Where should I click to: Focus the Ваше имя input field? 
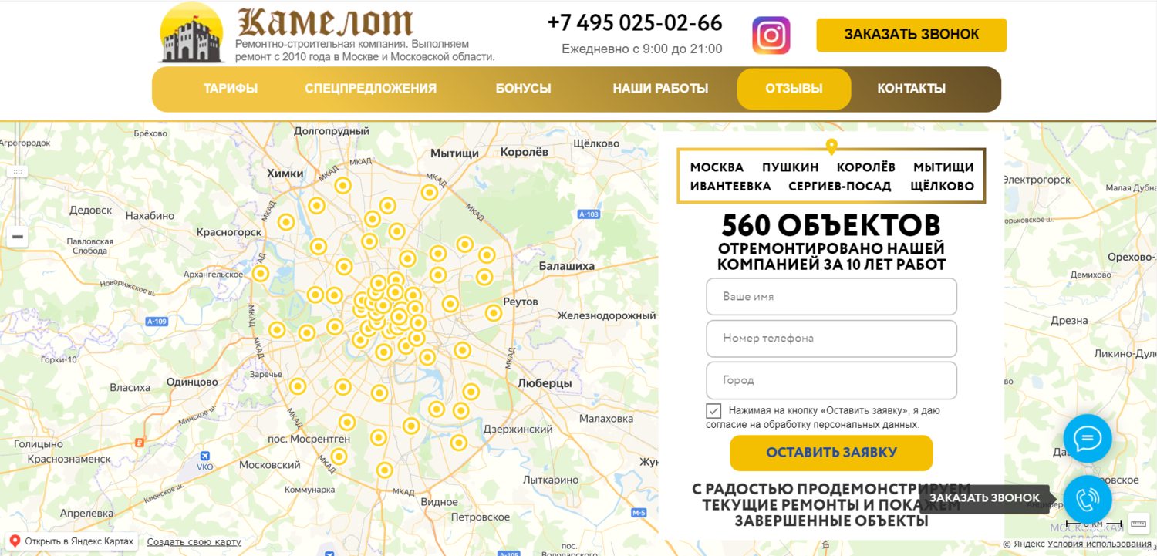[x=831, y=297]
